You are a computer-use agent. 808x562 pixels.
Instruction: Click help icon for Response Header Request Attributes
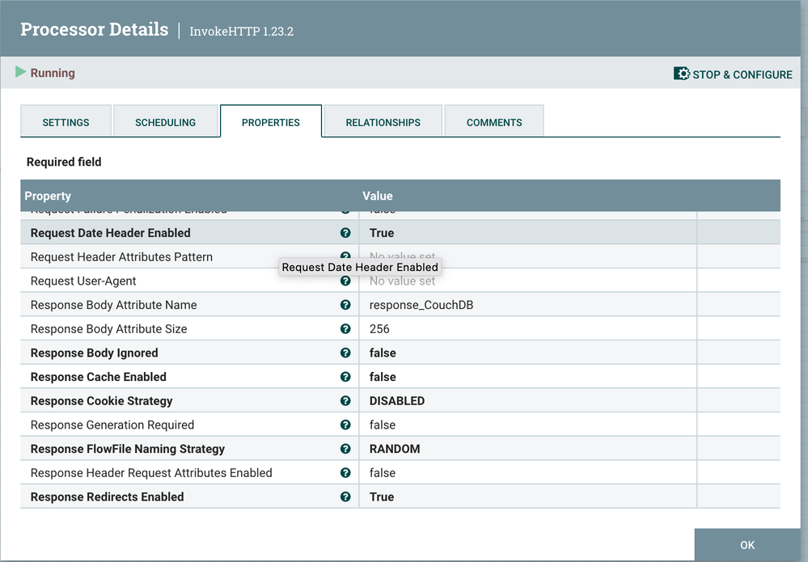345,473
